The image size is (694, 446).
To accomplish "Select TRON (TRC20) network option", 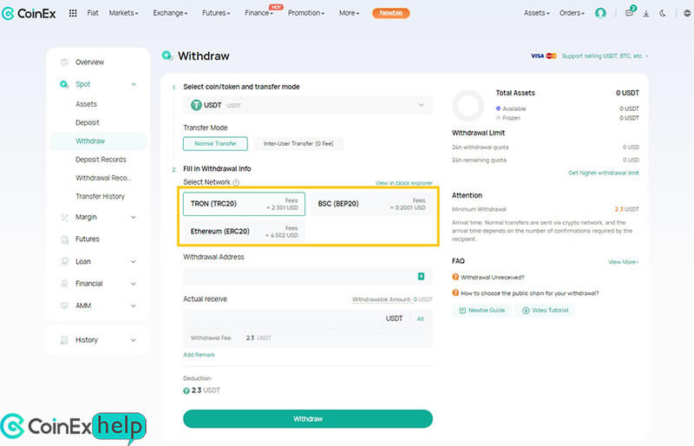I will coord(244,204).
